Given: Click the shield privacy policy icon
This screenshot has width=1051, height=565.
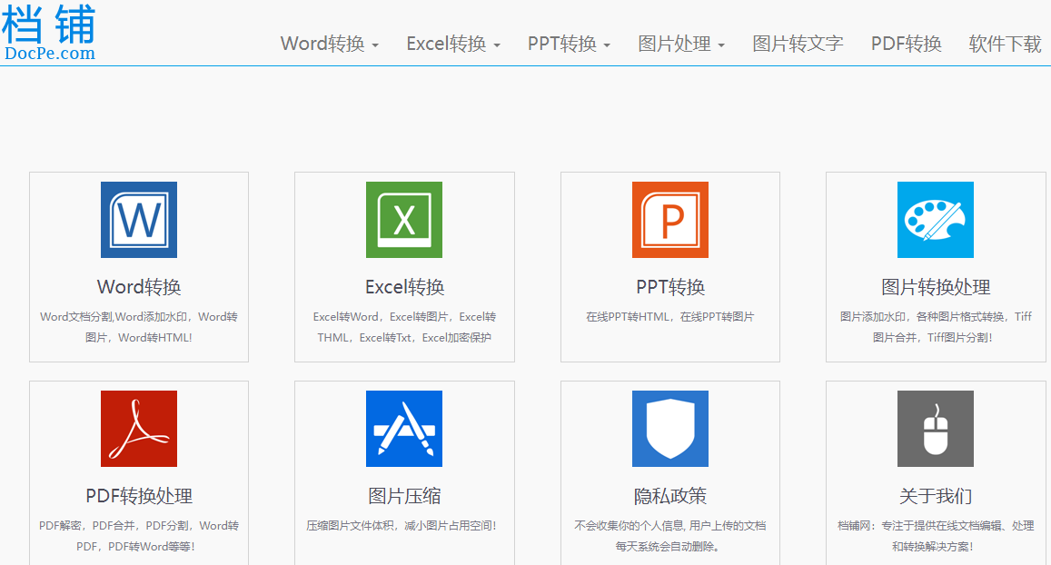Looking at the screenshot, I should (670, 429).
